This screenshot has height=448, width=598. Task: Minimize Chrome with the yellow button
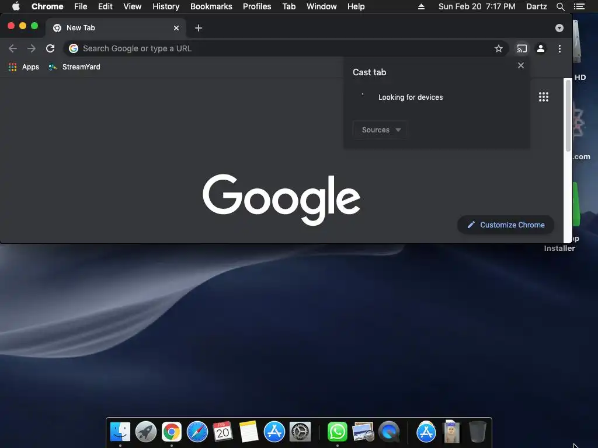(x=23, y=26)
